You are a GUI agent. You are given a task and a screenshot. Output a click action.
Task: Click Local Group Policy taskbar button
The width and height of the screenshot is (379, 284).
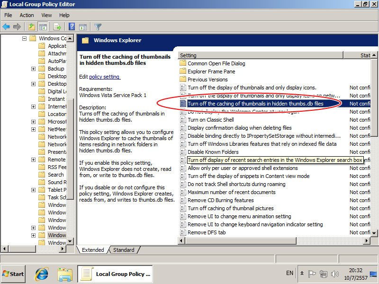[115, 274]
